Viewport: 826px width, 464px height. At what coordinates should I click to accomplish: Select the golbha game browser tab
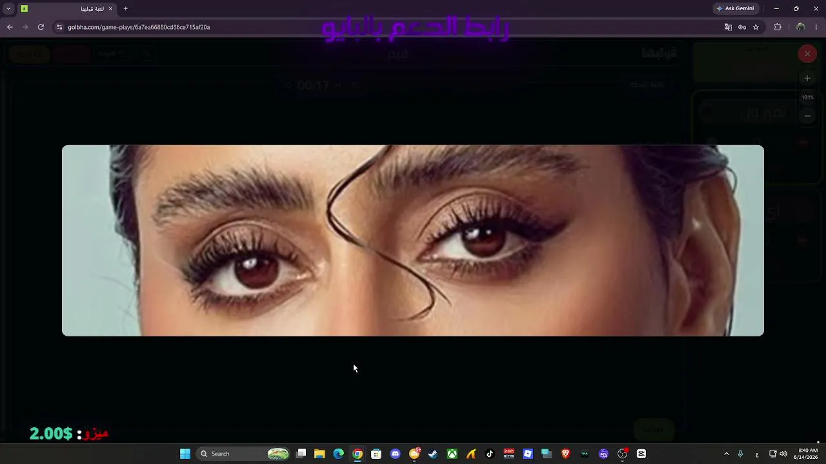pos(66,8)
